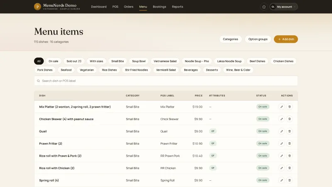
Task: Delete Rice roll with Chicken (2)
Action: [x=289, y=168]
